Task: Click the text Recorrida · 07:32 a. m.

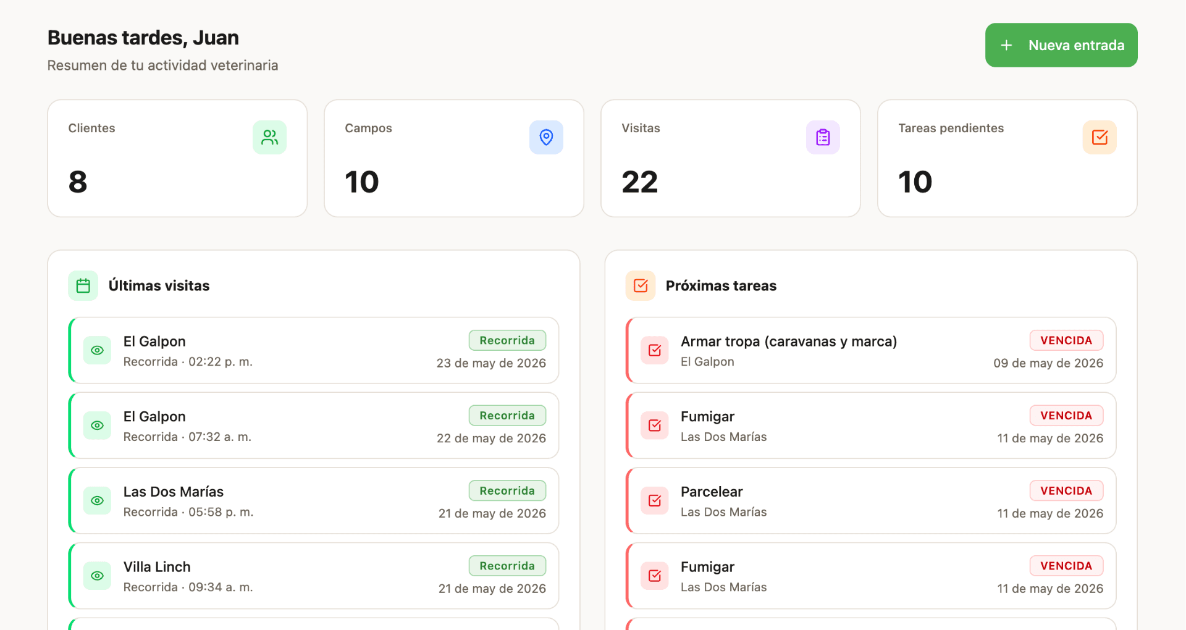Action: pyautogui.click(x=187, y=437)
